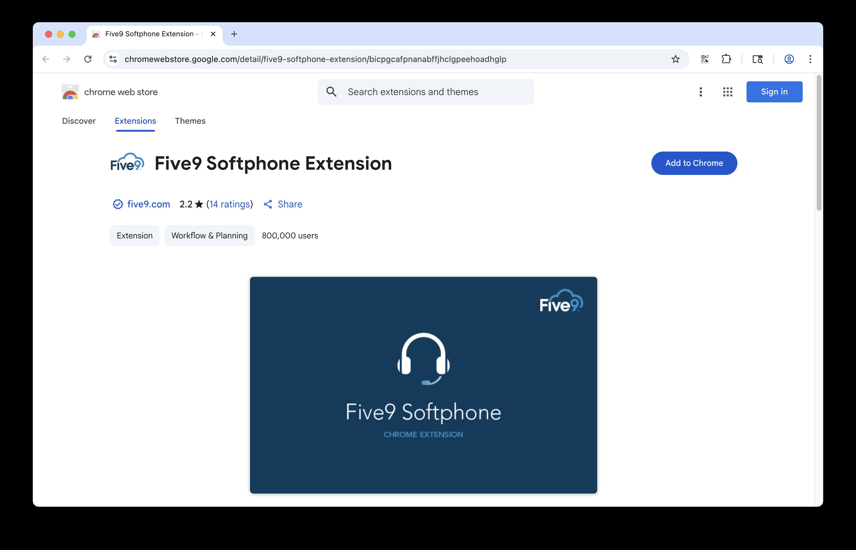Click the Extension category chip

click(x=134, y=235)
